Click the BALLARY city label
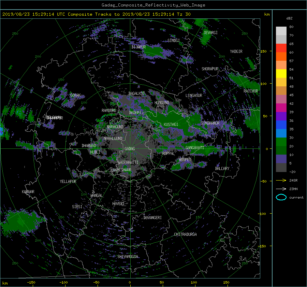This screenshot has width=307, height=287. click(222, 169)
